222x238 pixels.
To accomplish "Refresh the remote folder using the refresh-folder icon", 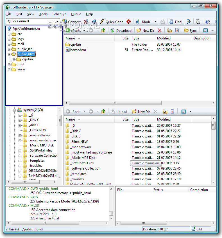I will 169,30.
